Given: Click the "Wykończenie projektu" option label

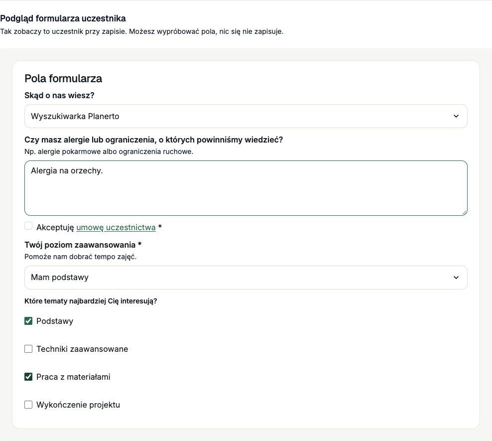Looking at the screenshot, I should pyautogui.click(x=78, y=405).
